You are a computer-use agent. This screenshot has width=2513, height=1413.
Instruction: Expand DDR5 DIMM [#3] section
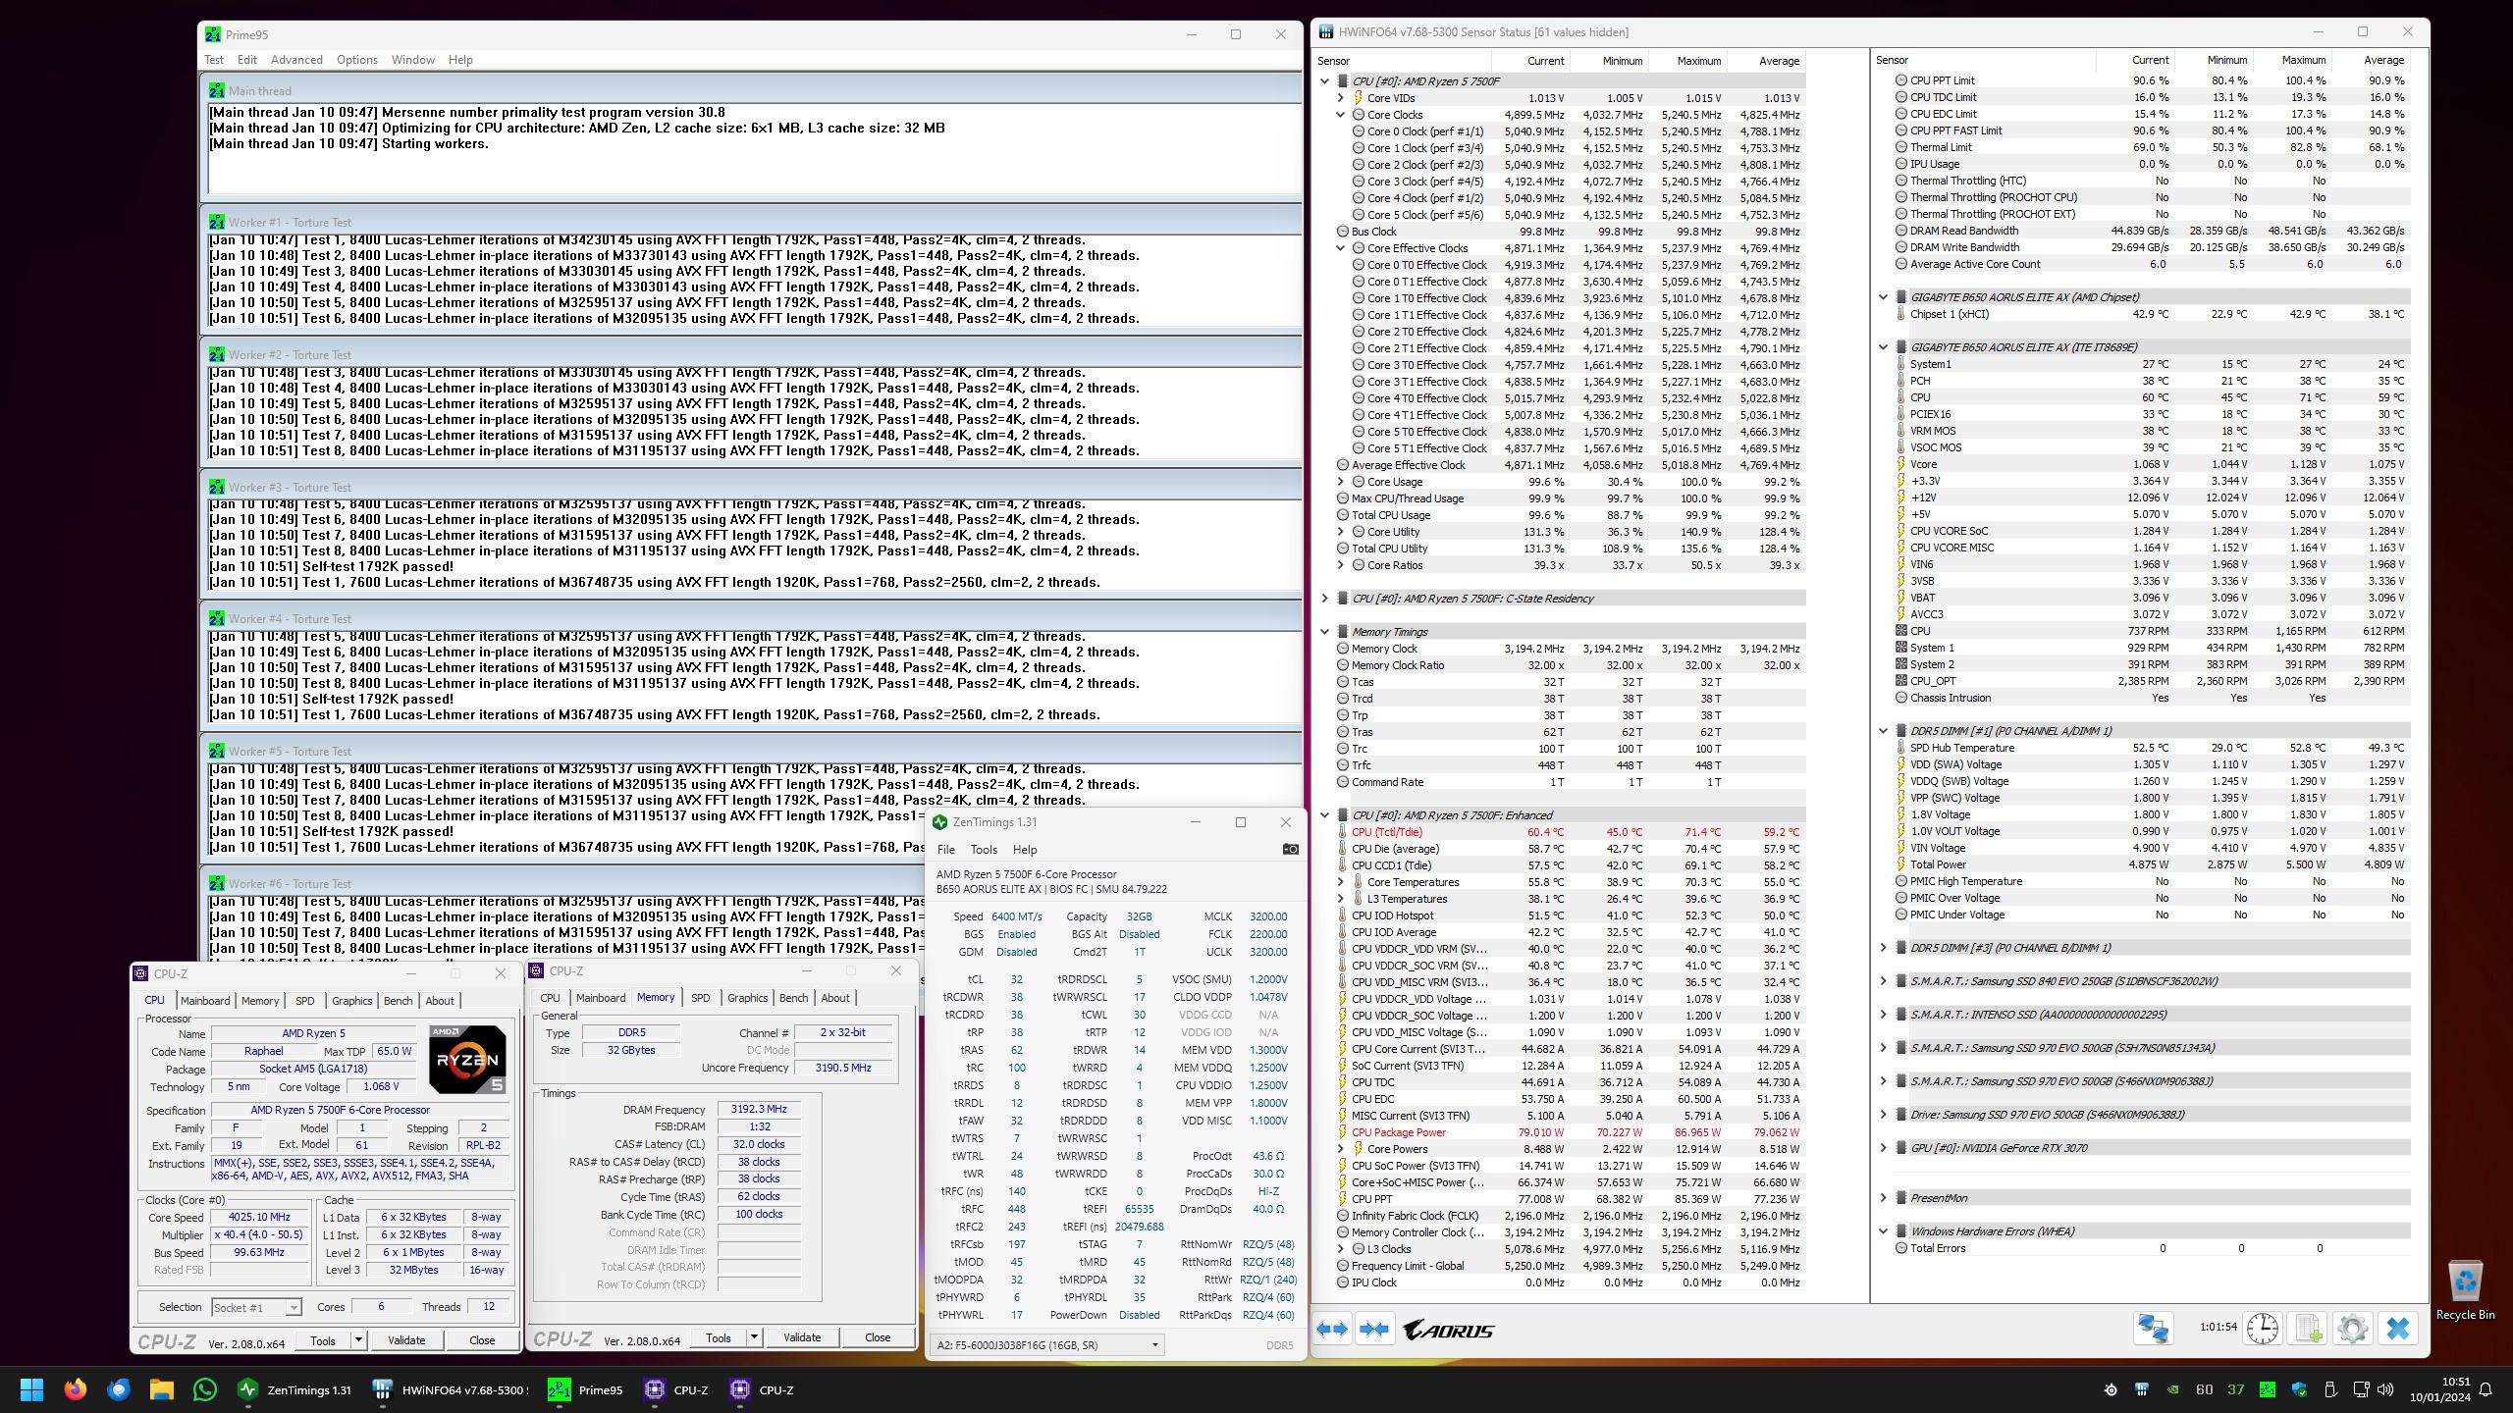click(1883, 948)
